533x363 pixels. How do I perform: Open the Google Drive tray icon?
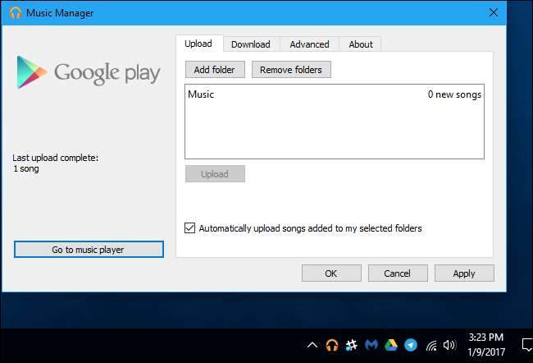pyautogui.click(x=390, y=345)
